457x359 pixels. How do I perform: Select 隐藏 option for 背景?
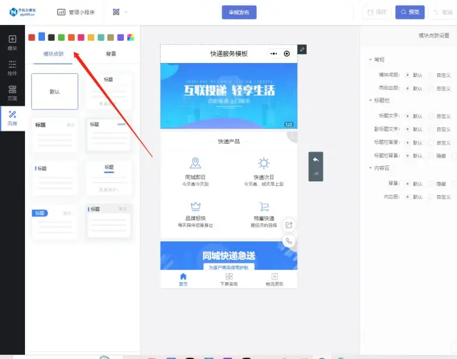click(431, 183)
